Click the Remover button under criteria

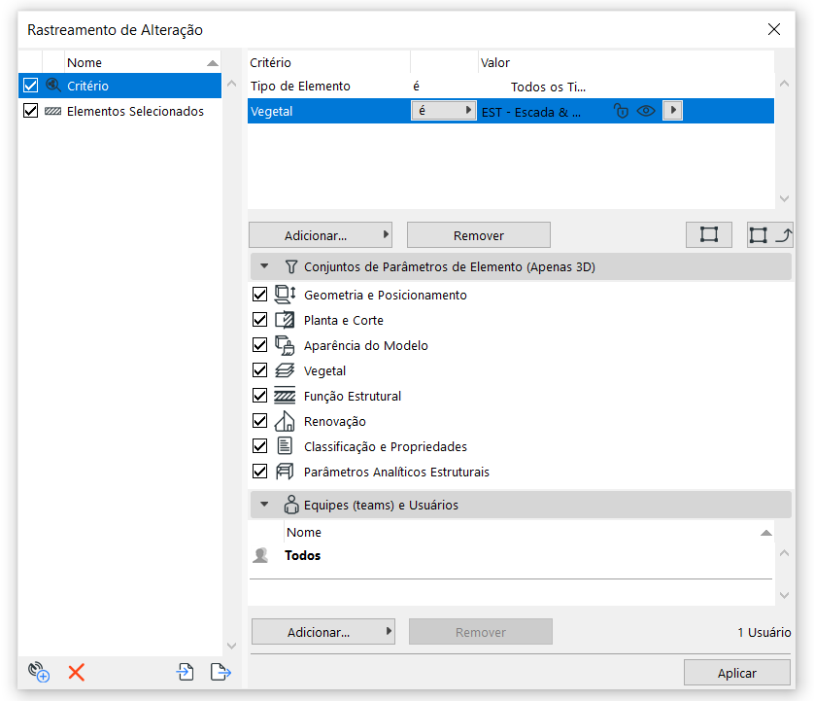click(478, 235)
